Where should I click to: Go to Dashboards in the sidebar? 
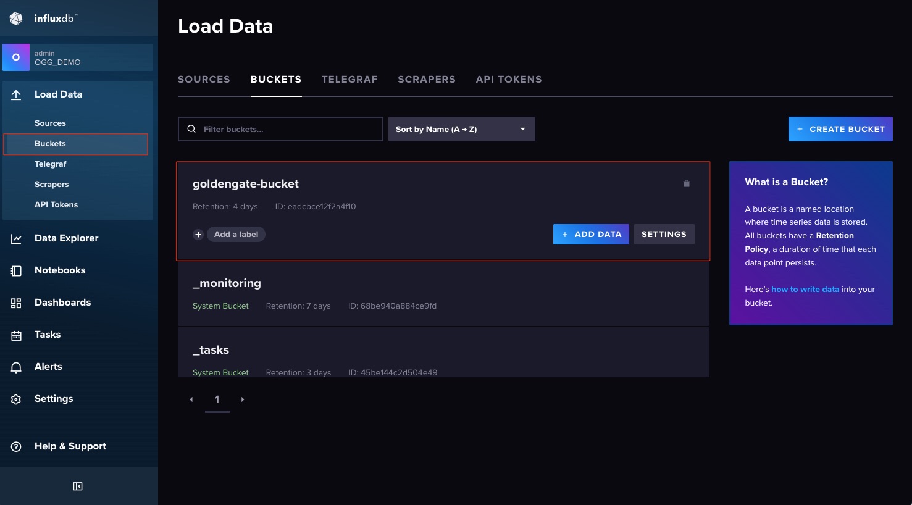62,303
